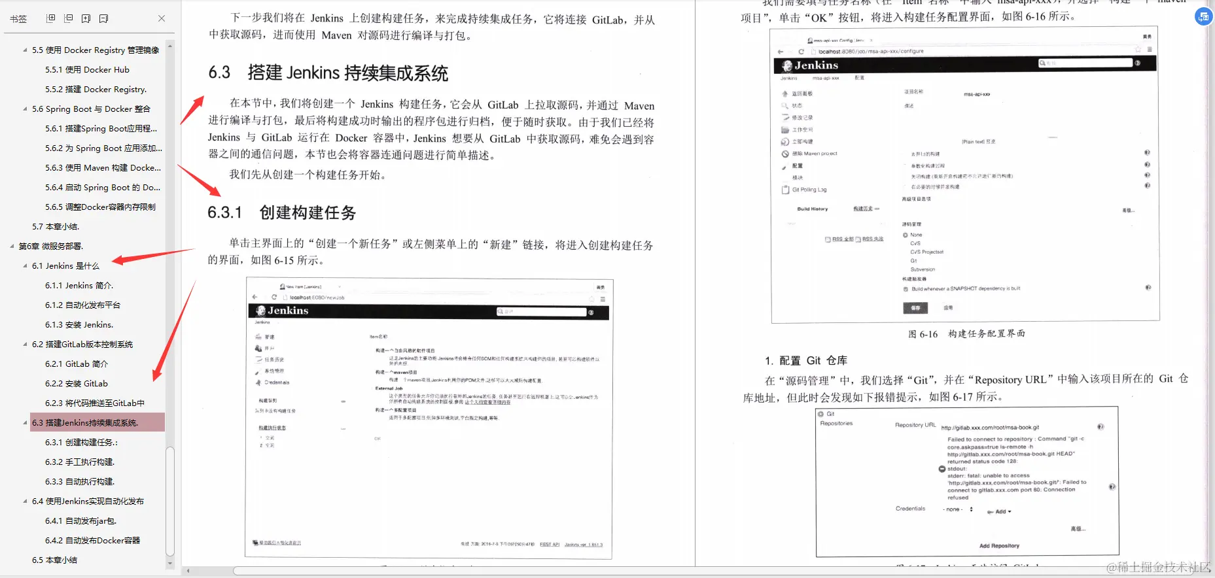
Task: Open bookmark 6.4.2 自动发布Docker容器
Action: click(x=92, y=541)
